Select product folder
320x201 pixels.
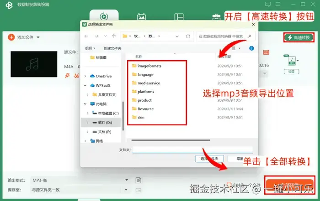point(144,100)
